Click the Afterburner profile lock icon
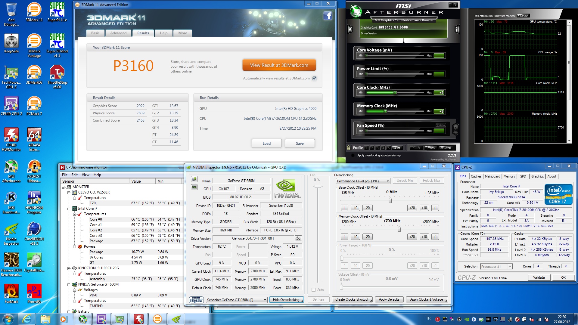 click(x=349, y=147)
